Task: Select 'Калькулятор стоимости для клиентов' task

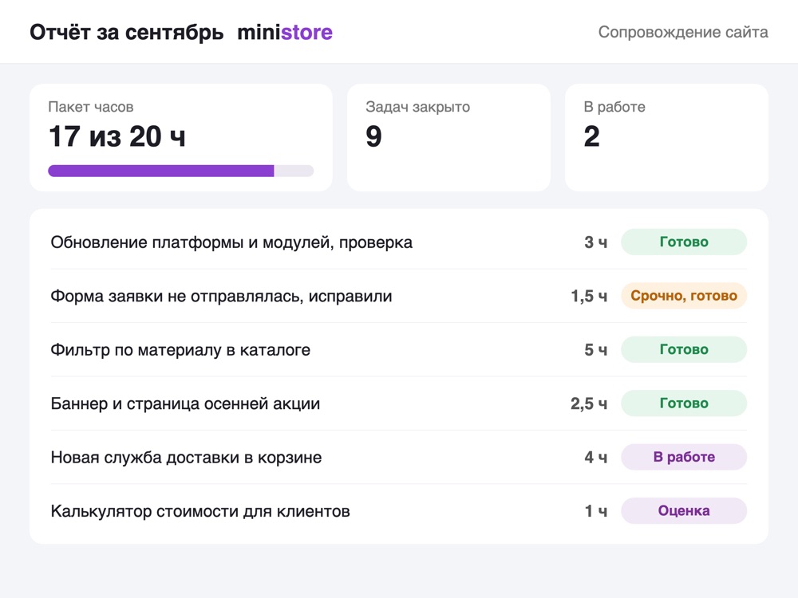Action: 398,511
